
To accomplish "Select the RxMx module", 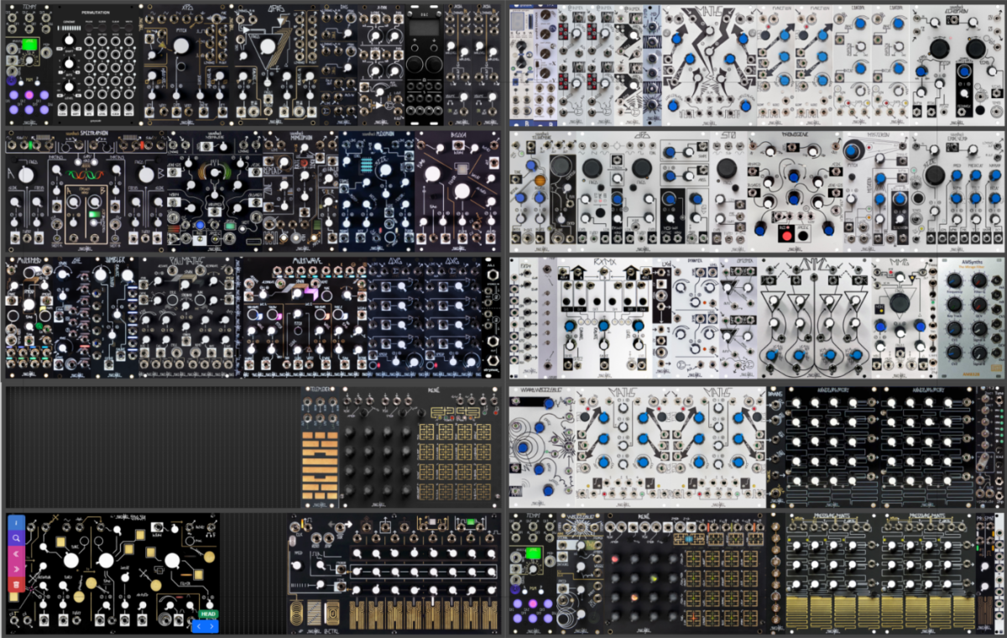I will pos(607,317).
